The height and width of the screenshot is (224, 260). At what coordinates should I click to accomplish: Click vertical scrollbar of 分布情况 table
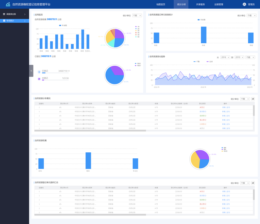[x=254, y=111]
